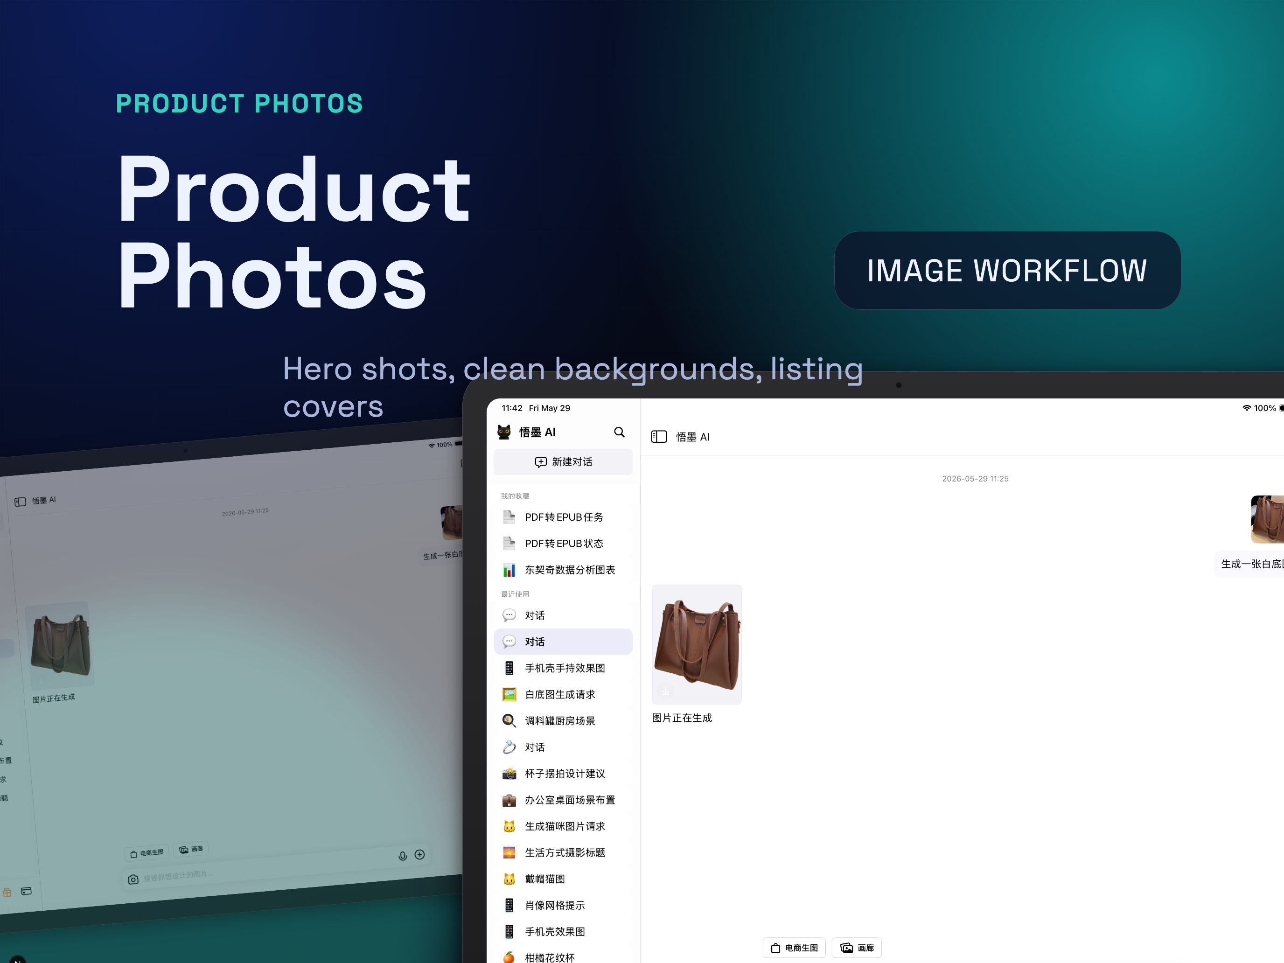Tap the 生成一张白底 message bubble in the front iPad
Screen dimensions: 1284x963
point(1250,564)
